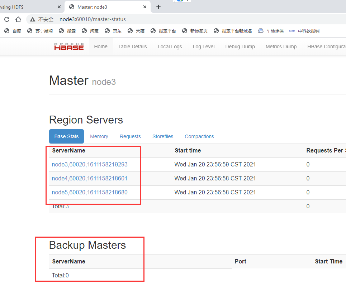Open the node5,60020 region server link

tap(90, 192)
